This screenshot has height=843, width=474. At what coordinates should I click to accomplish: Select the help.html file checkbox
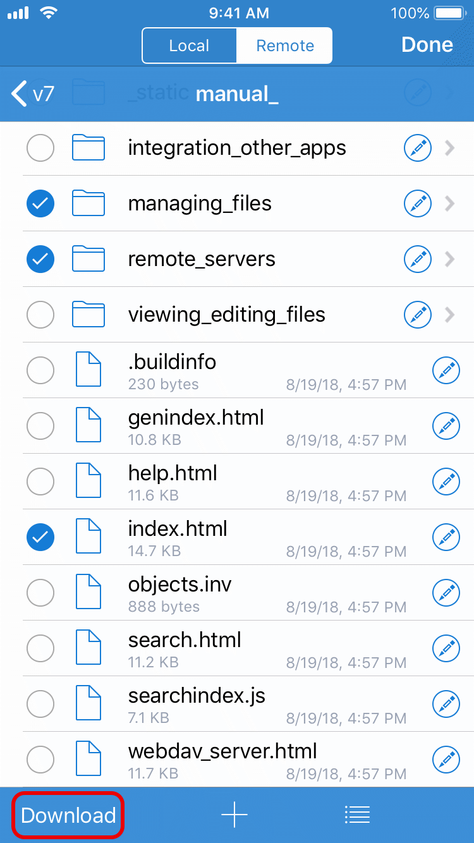[40, 482]
